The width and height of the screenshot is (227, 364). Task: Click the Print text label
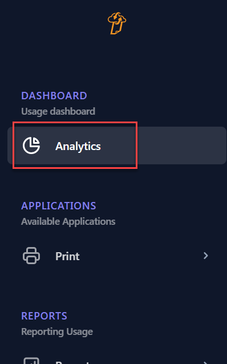67,256
